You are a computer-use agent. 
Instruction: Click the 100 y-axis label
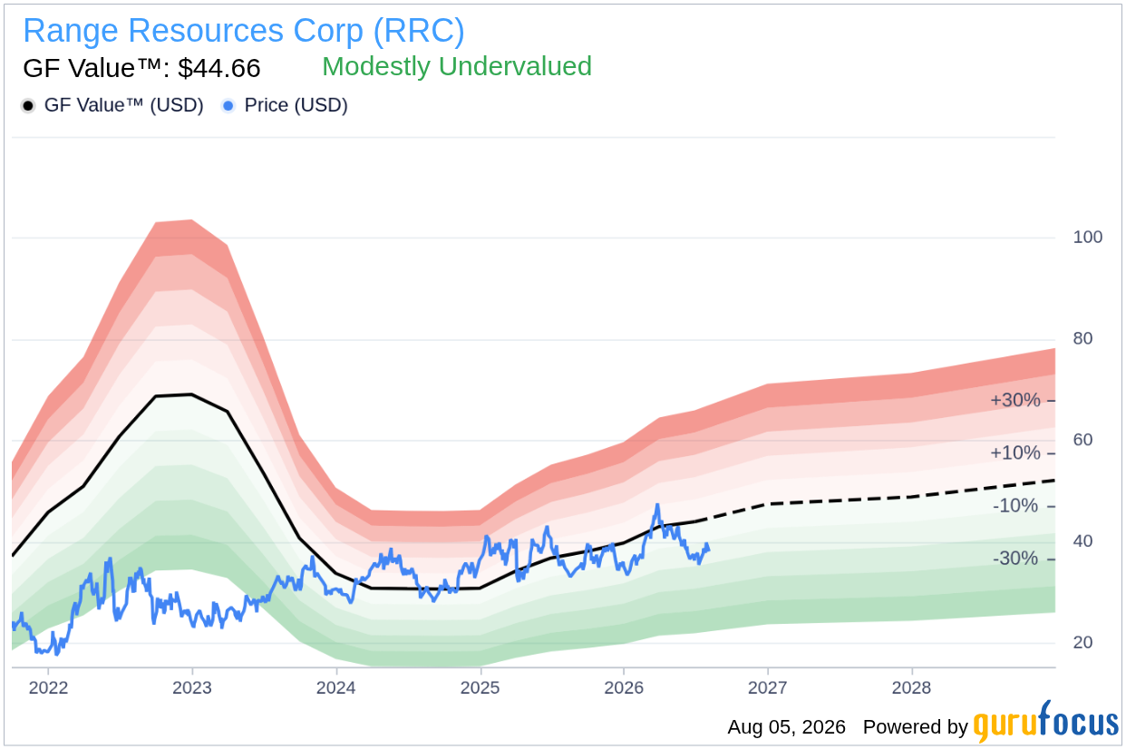coord(1087,238)
